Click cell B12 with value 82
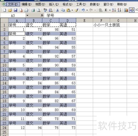 click(x=34, y=74)
